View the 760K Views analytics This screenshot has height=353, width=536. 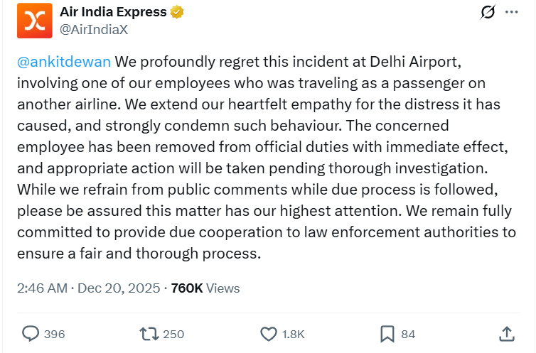(205, 288)
